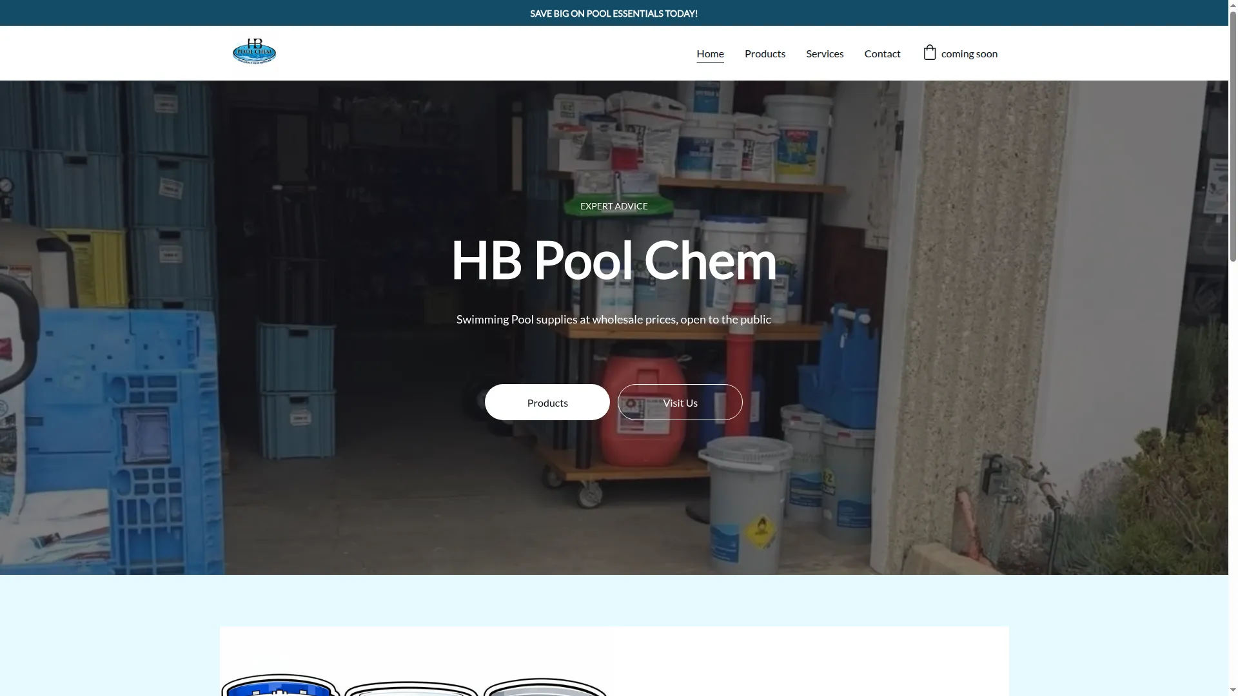Screen dimensions: 1238x696
Task: Click the 'coming soon' cart label
Action: 969,53
